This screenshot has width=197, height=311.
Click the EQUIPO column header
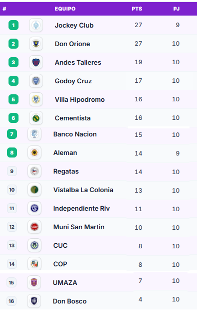point(65,9)
